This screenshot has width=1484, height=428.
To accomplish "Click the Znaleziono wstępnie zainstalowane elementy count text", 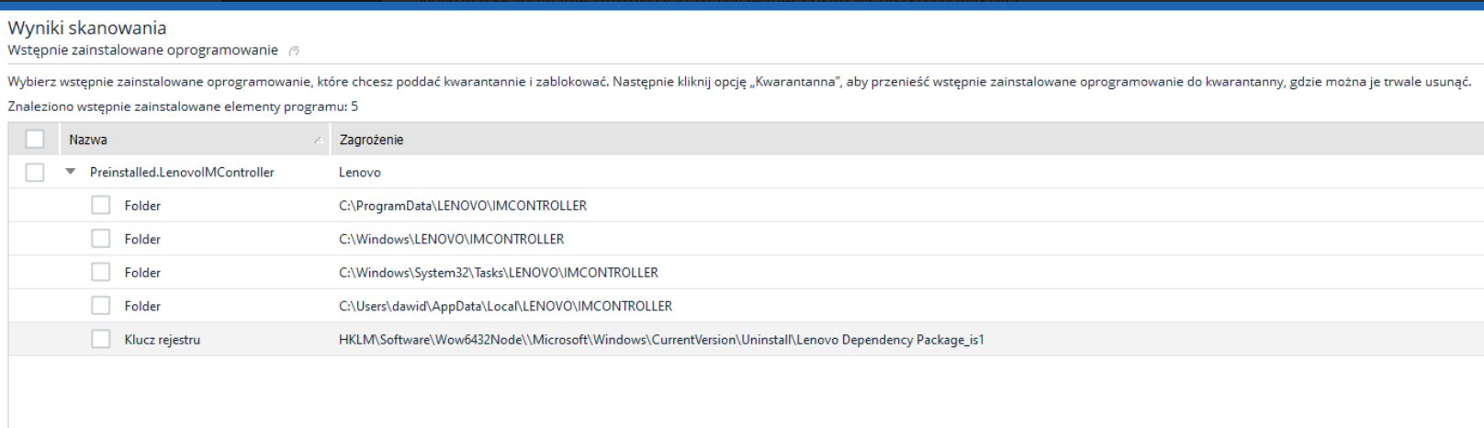I will click(x=183, y=107).
